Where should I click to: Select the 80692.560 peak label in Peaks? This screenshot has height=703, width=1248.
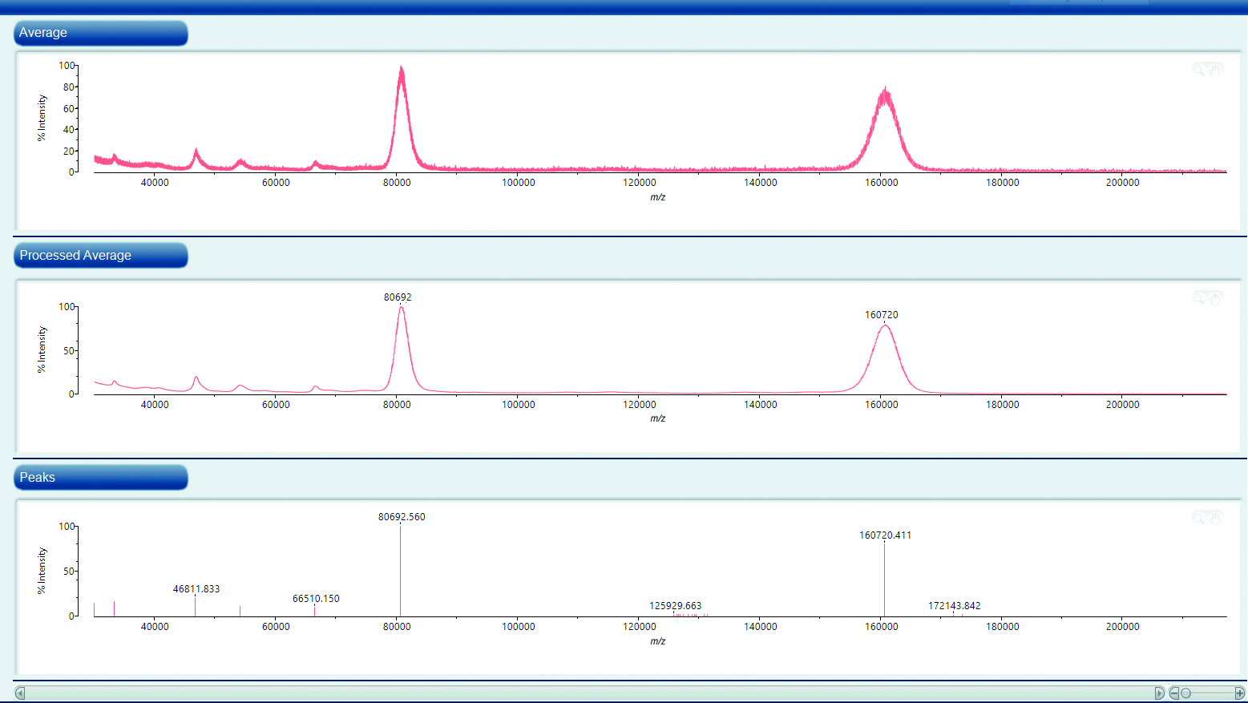pos(402,517)
